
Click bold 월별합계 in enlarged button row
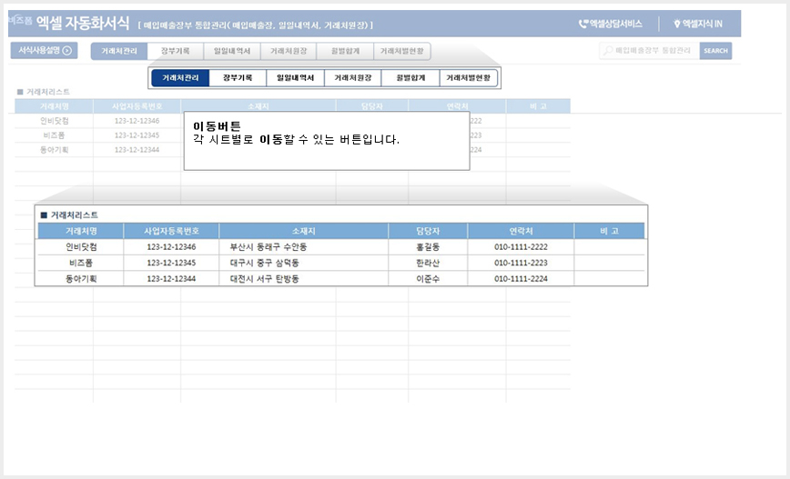[410, 78]
